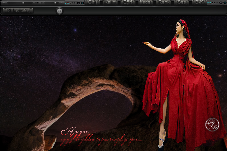Click the X icon right of B-K

click(x=221, y=3)
